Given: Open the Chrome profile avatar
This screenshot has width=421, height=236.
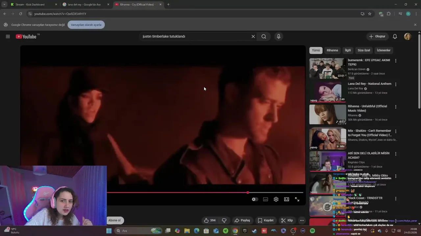Looking at the screenshot, I should tap(408, 14).
